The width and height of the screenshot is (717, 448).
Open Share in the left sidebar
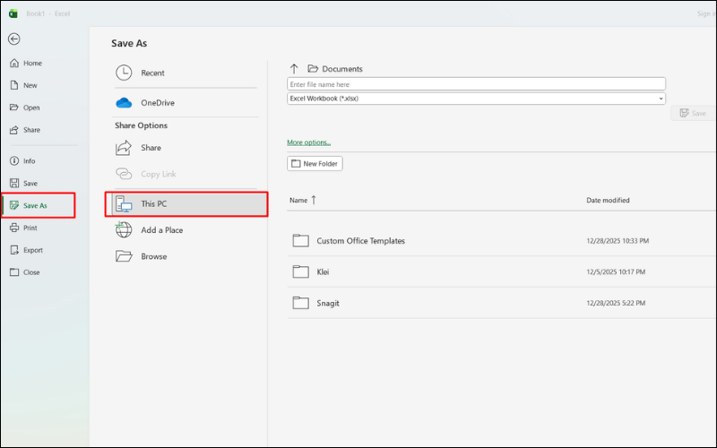click(x=25, y=130)
